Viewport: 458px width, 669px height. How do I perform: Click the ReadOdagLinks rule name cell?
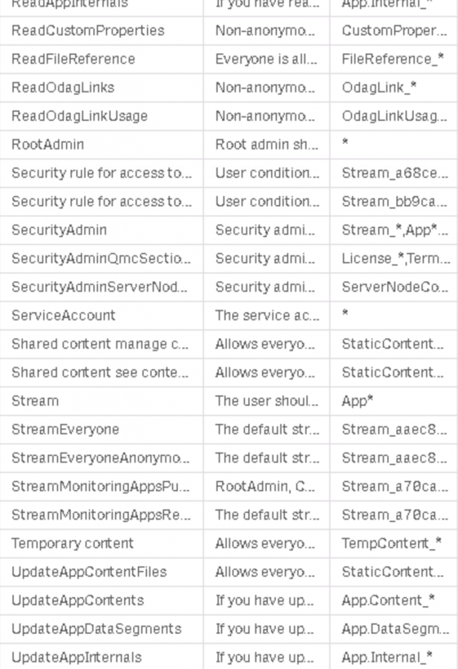[63, 88]
